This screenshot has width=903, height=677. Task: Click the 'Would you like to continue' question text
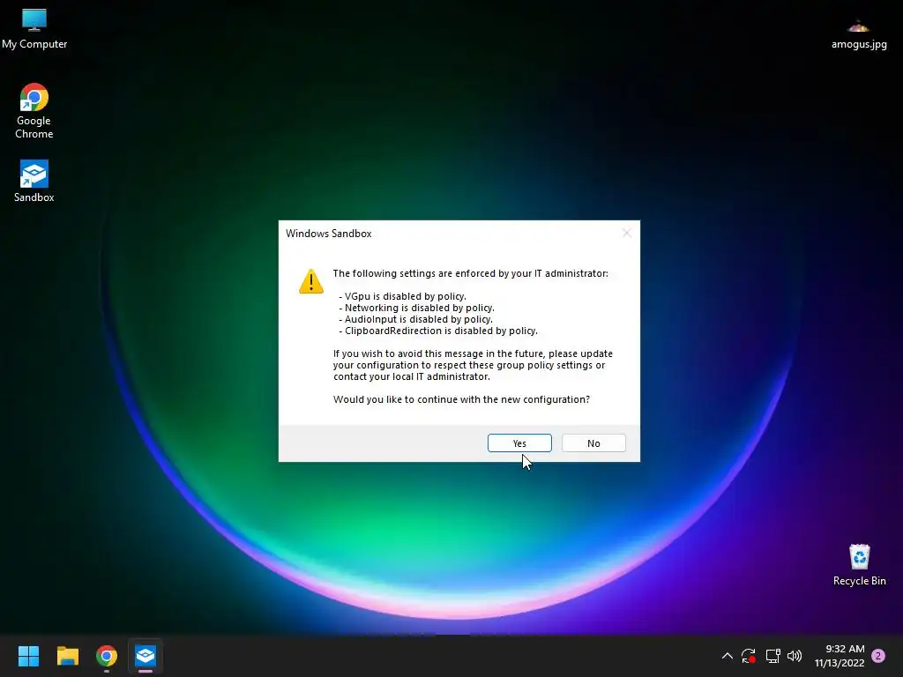(x=461, y=399)
